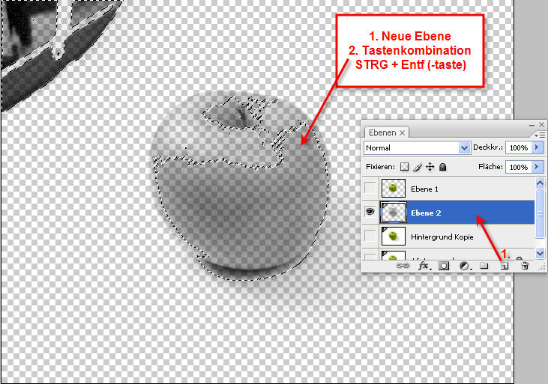The width and height of the screenshot is (548, 384).
Task: Click the link layers icon
Action: coord(403,266)
